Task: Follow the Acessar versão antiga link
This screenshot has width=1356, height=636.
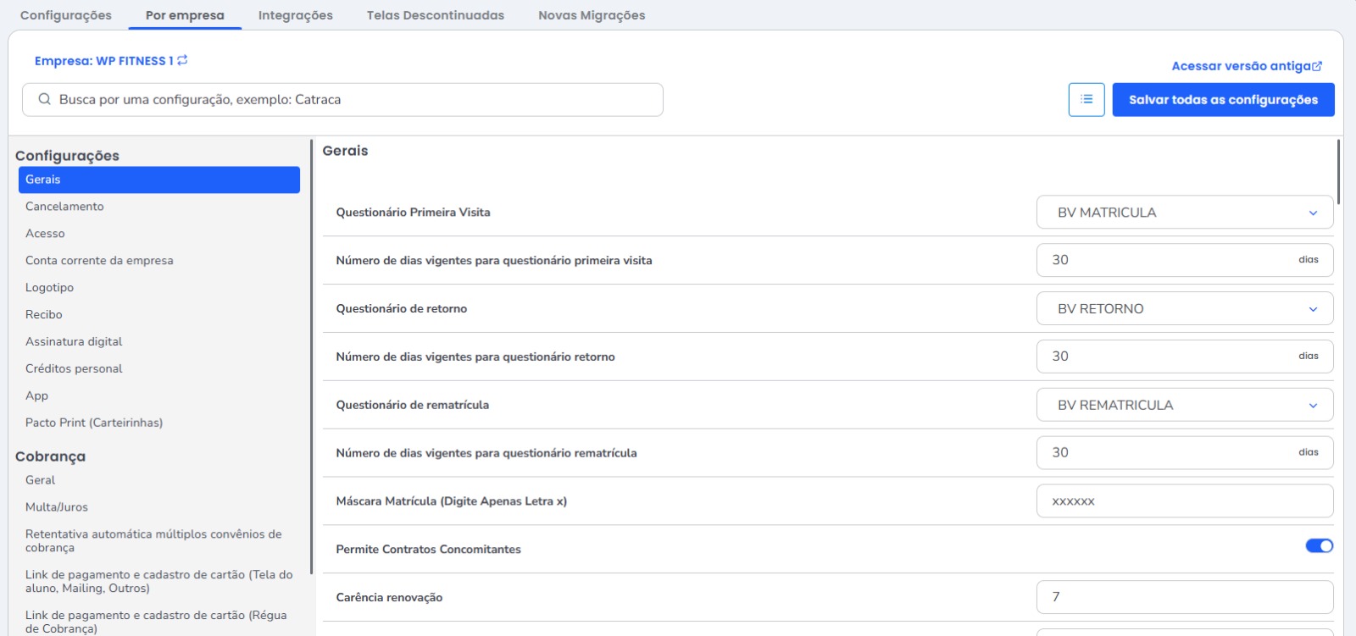Action: click(1241, 66)
